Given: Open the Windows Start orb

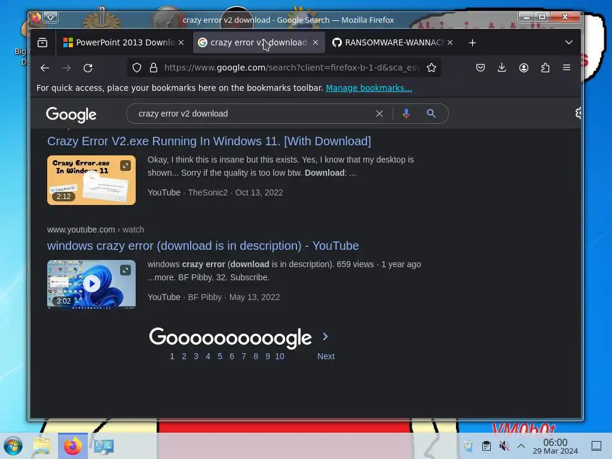Looking at the screenshot, I should point(13,446).
